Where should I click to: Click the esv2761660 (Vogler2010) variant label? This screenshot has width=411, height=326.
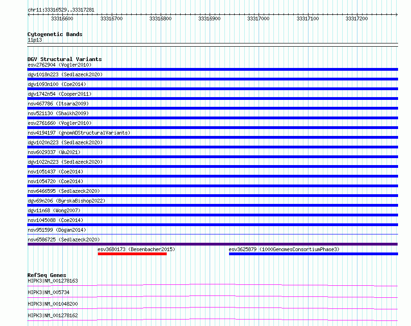pyautogui.click(x=60, y=123)
